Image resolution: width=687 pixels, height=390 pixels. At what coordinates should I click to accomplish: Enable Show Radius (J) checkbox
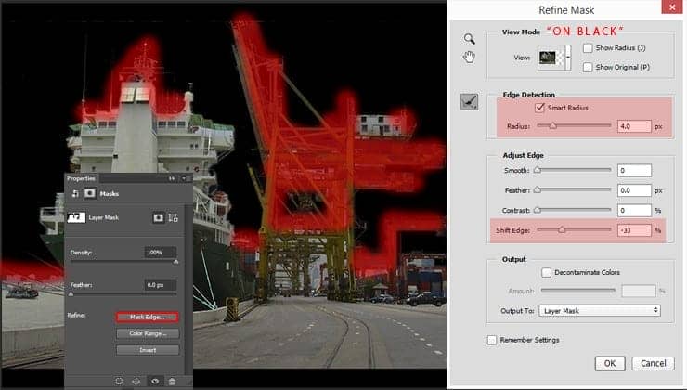pos(588,47)
